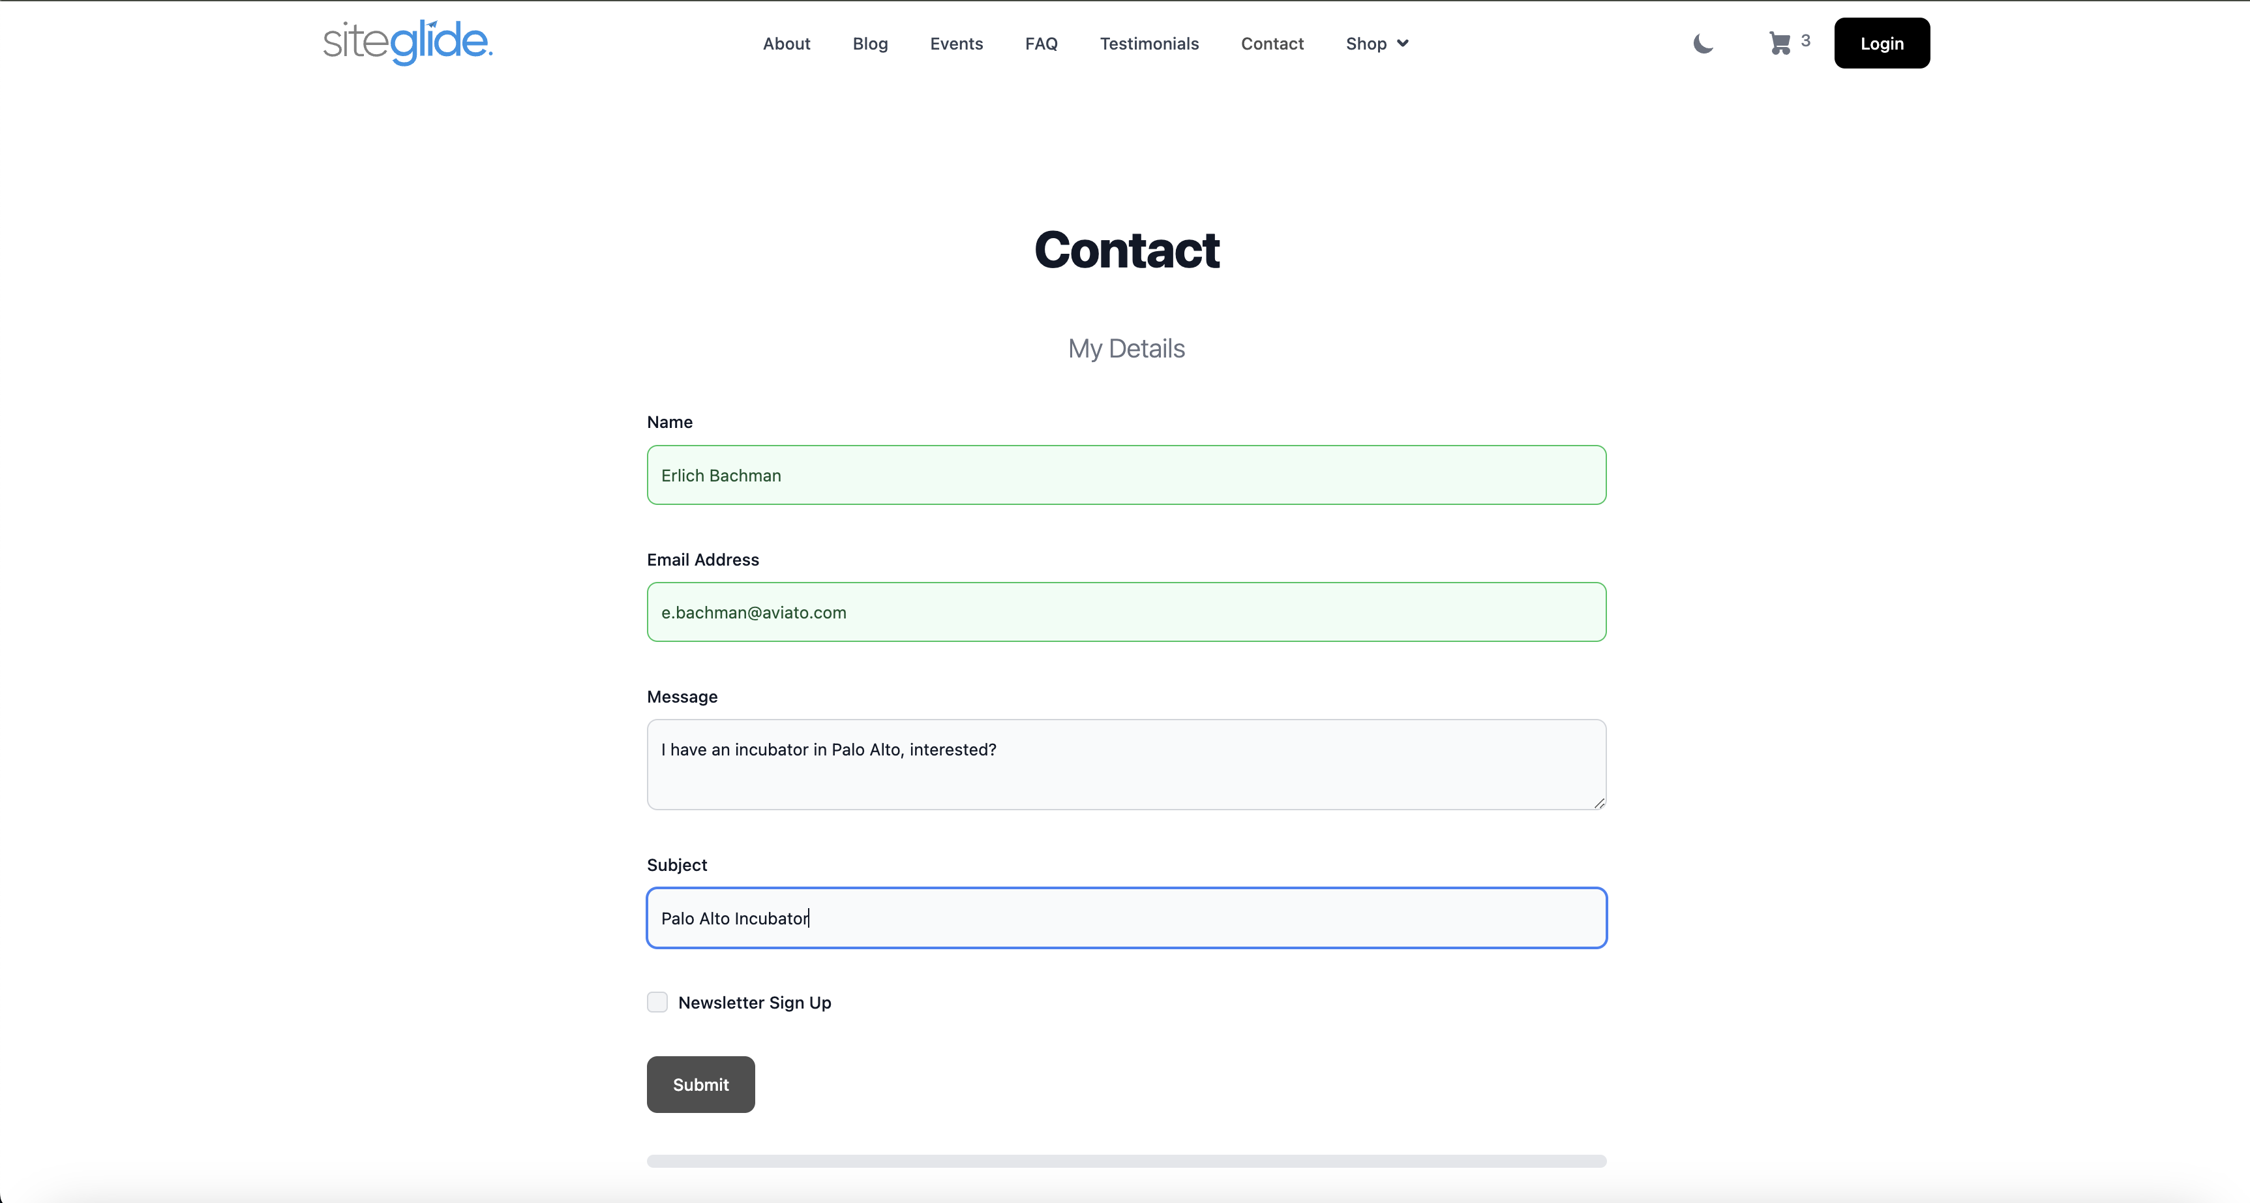Screen dimensions: 2250x1203
Task: Grab the Message textarea resize handle
Action: click(1598, 803)
